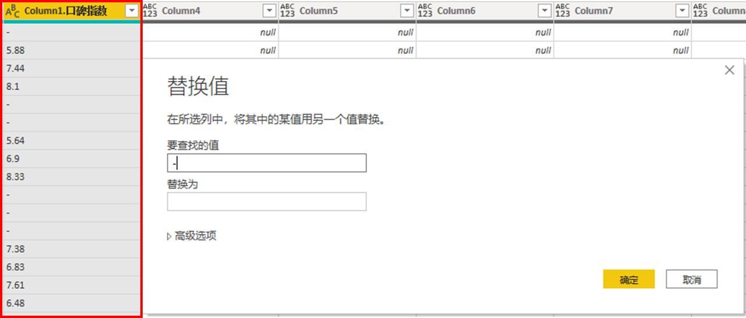Click the cell showing 7.61
Viewport: 746px width, 318px height.
tap(71, 285)
